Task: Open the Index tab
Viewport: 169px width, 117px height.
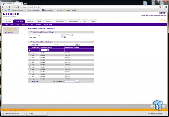Action: 93,21
